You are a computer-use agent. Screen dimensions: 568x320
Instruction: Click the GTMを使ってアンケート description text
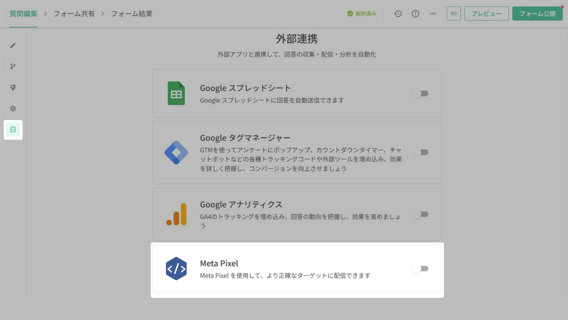[x=301, y=159]
